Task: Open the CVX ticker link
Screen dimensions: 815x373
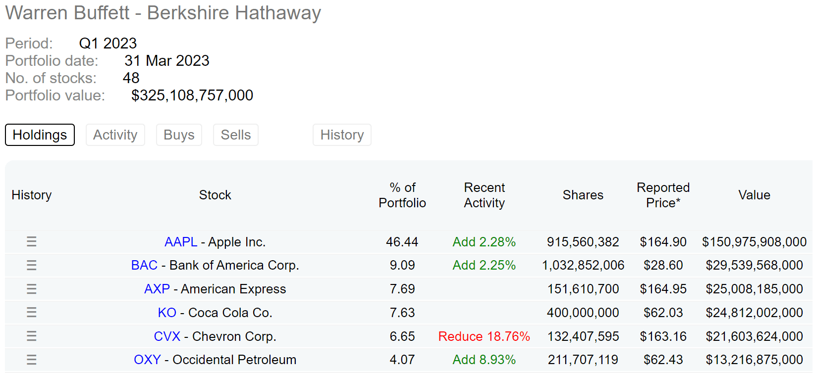Action: tap(167, 336)
